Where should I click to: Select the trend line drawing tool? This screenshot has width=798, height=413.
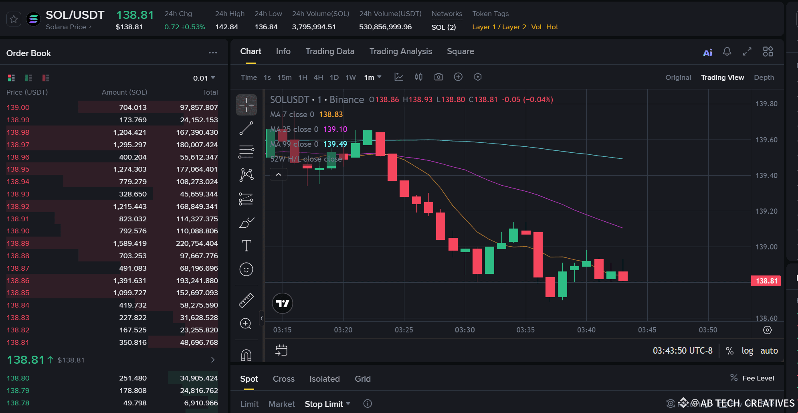point(246,128)
